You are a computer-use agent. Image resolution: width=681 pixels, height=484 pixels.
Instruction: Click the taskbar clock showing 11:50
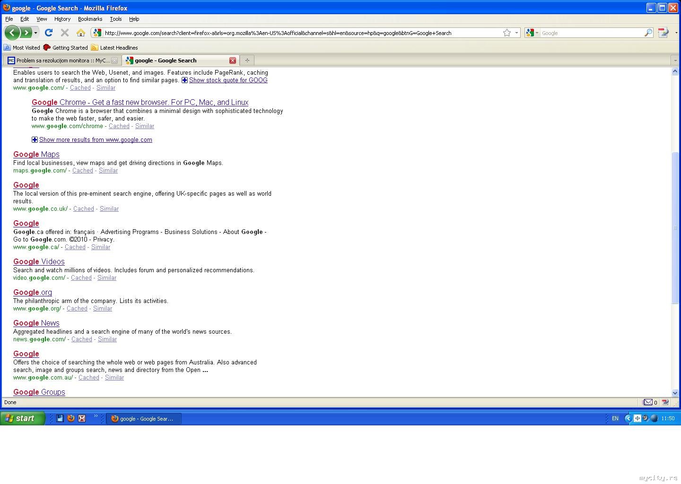click(x=668, y=418)
